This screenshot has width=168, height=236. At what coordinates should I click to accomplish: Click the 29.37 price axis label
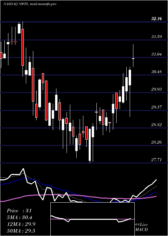[157, 107]
